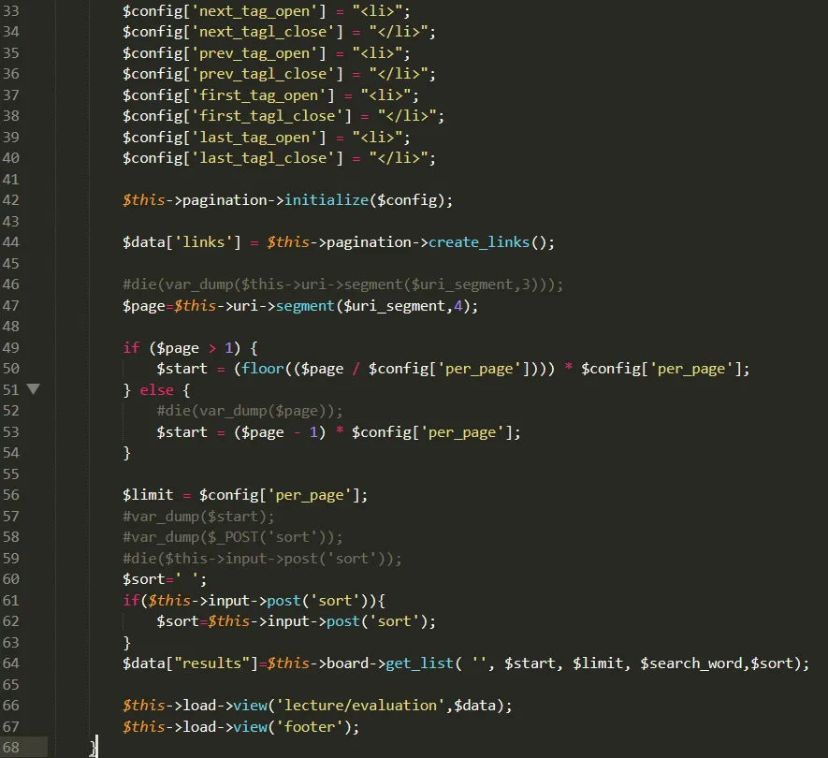Screen dimensions: 828x758
Task: Click '$sort' assignment on line 60
Action: pos(144,579)
